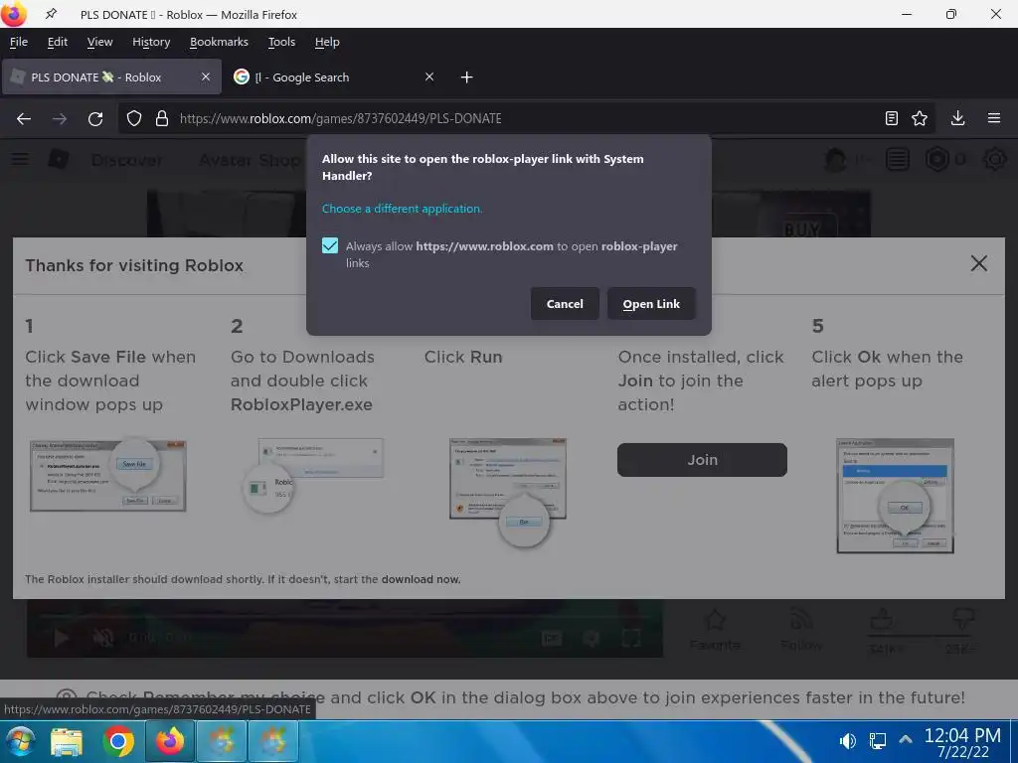
Task: Click the Avatar Shop nav link
Action: pos(250,160)
